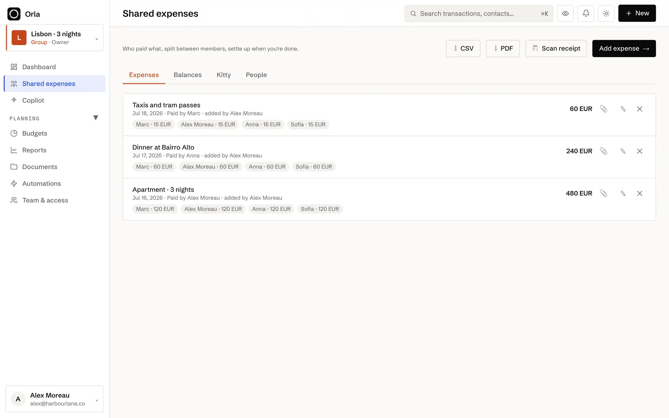669x418 pixels.
Task: Export expenses as CSV
Action: (463, 49)
